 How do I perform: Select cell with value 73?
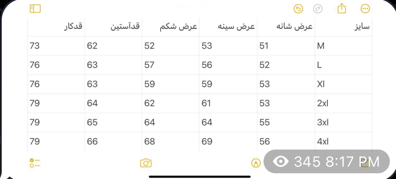[x=56, y=46]
